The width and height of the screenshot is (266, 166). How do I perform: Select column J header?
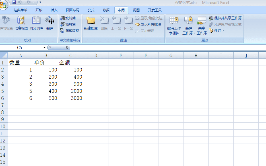pyautogui.click(x=246, y=55)
